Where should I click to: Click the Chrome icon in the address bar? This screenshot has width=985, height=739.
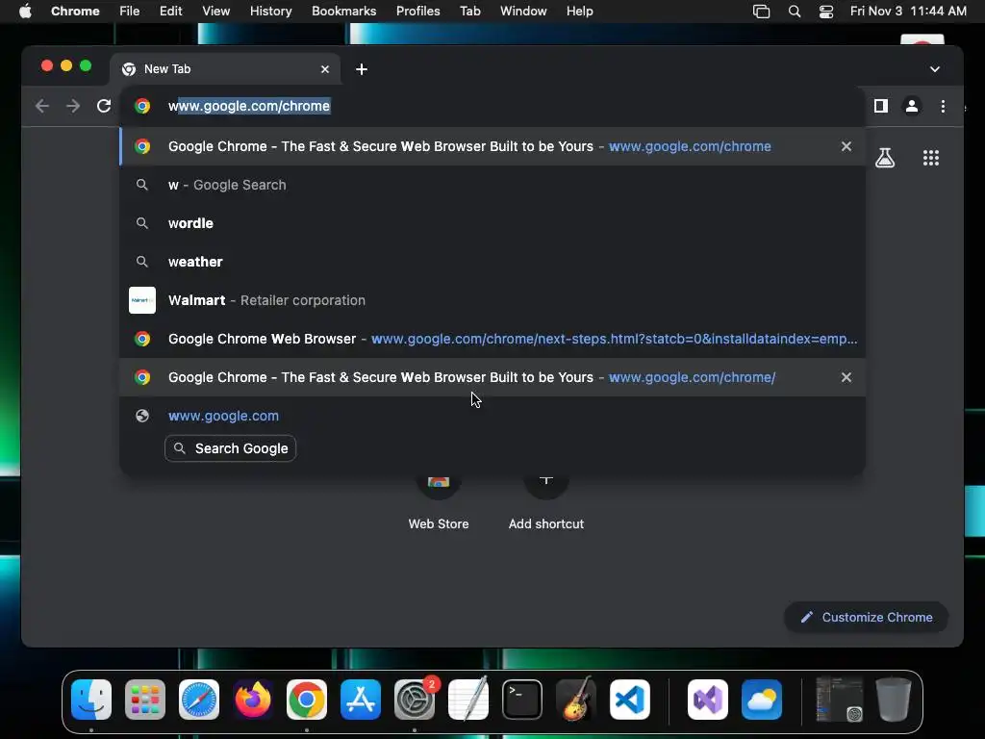pyautogui.click(x=142, y=106)
